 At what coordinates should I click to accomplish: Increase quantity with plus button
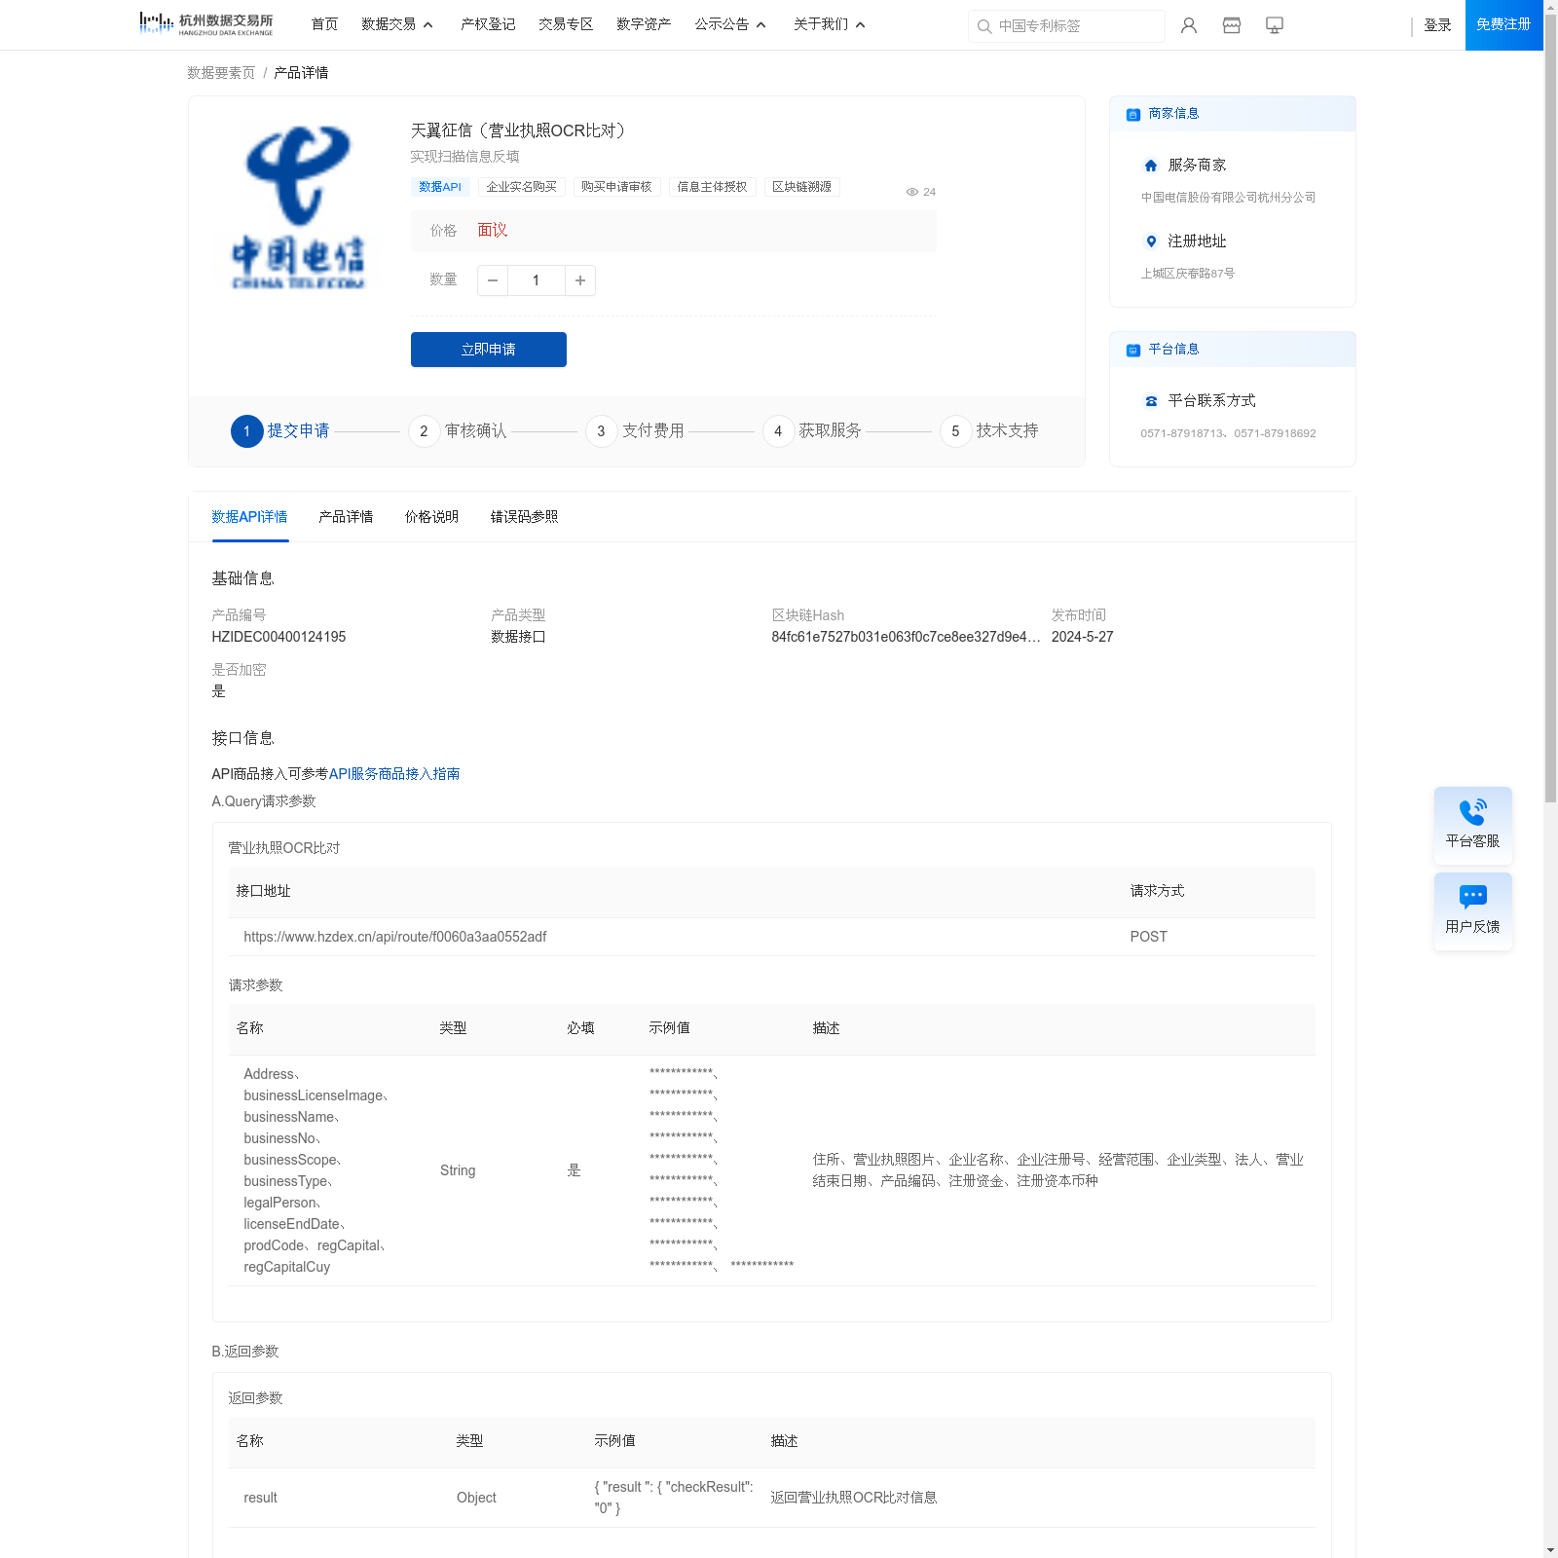(580, 280)
